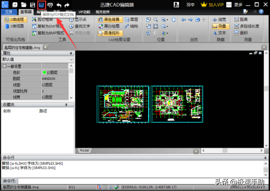Click the green 色彩 color swatch
Image resolution: width=270 pixels, height=191 pixels.
point(44,73)
